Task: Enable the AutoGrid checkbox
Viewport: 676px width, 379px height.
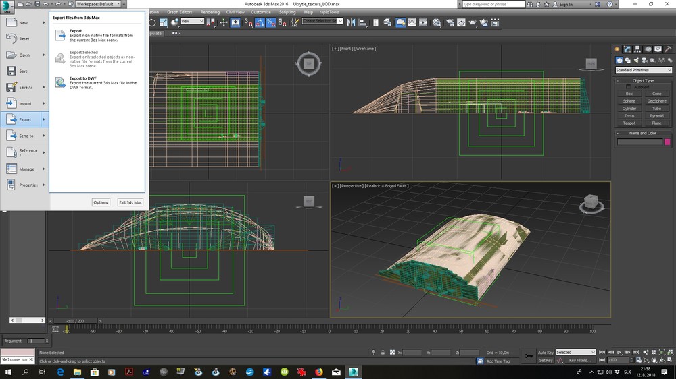Action: coord(628,87)
